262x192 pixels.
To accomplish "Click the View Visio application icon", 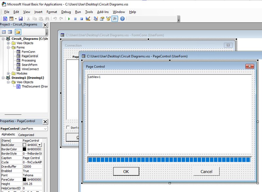I will click(5, 19).
